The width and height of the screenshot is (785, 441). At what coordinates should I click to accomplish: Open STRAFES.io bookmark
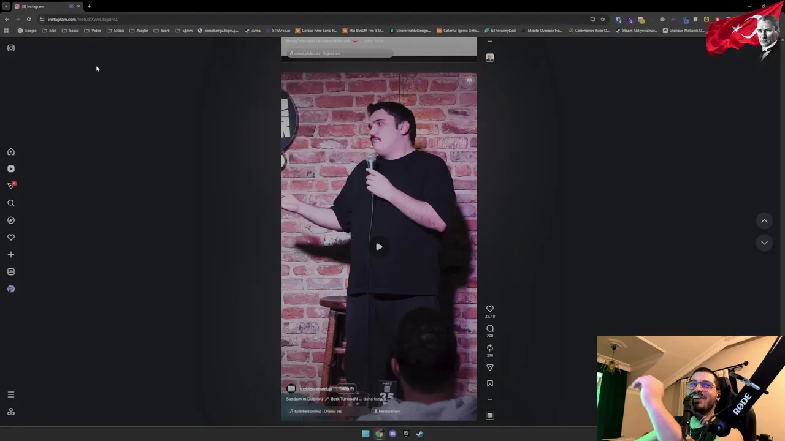[x=278, y=31]
